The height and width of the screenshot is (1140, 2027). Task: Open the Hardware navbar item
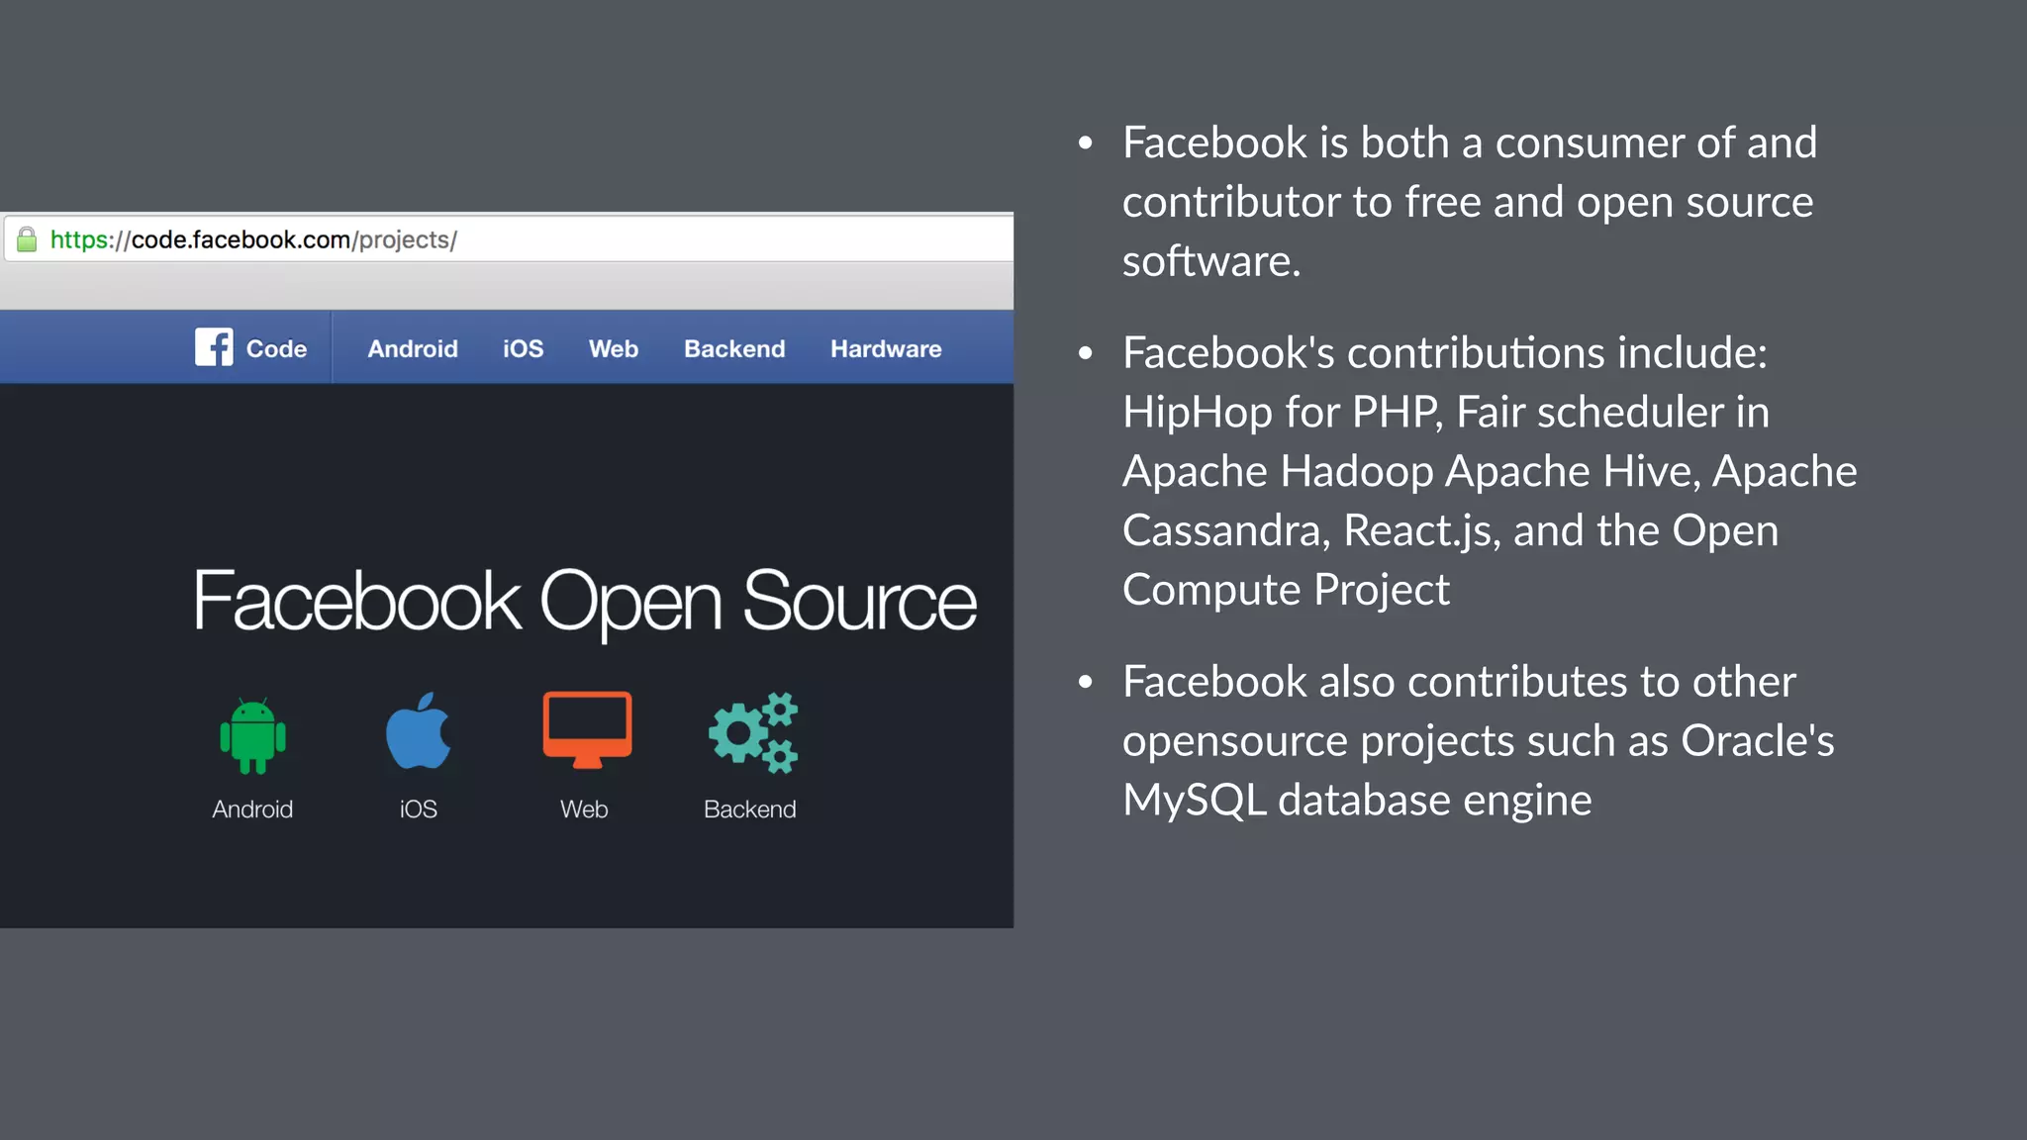pos(886,348)
